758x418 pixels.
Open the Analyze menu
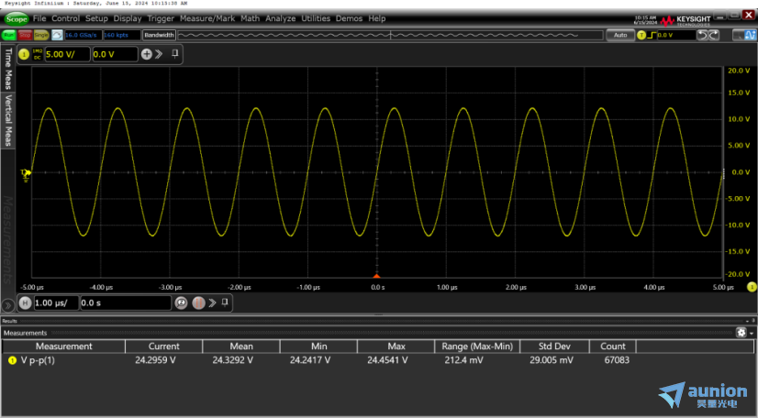[x=281, y=18]
